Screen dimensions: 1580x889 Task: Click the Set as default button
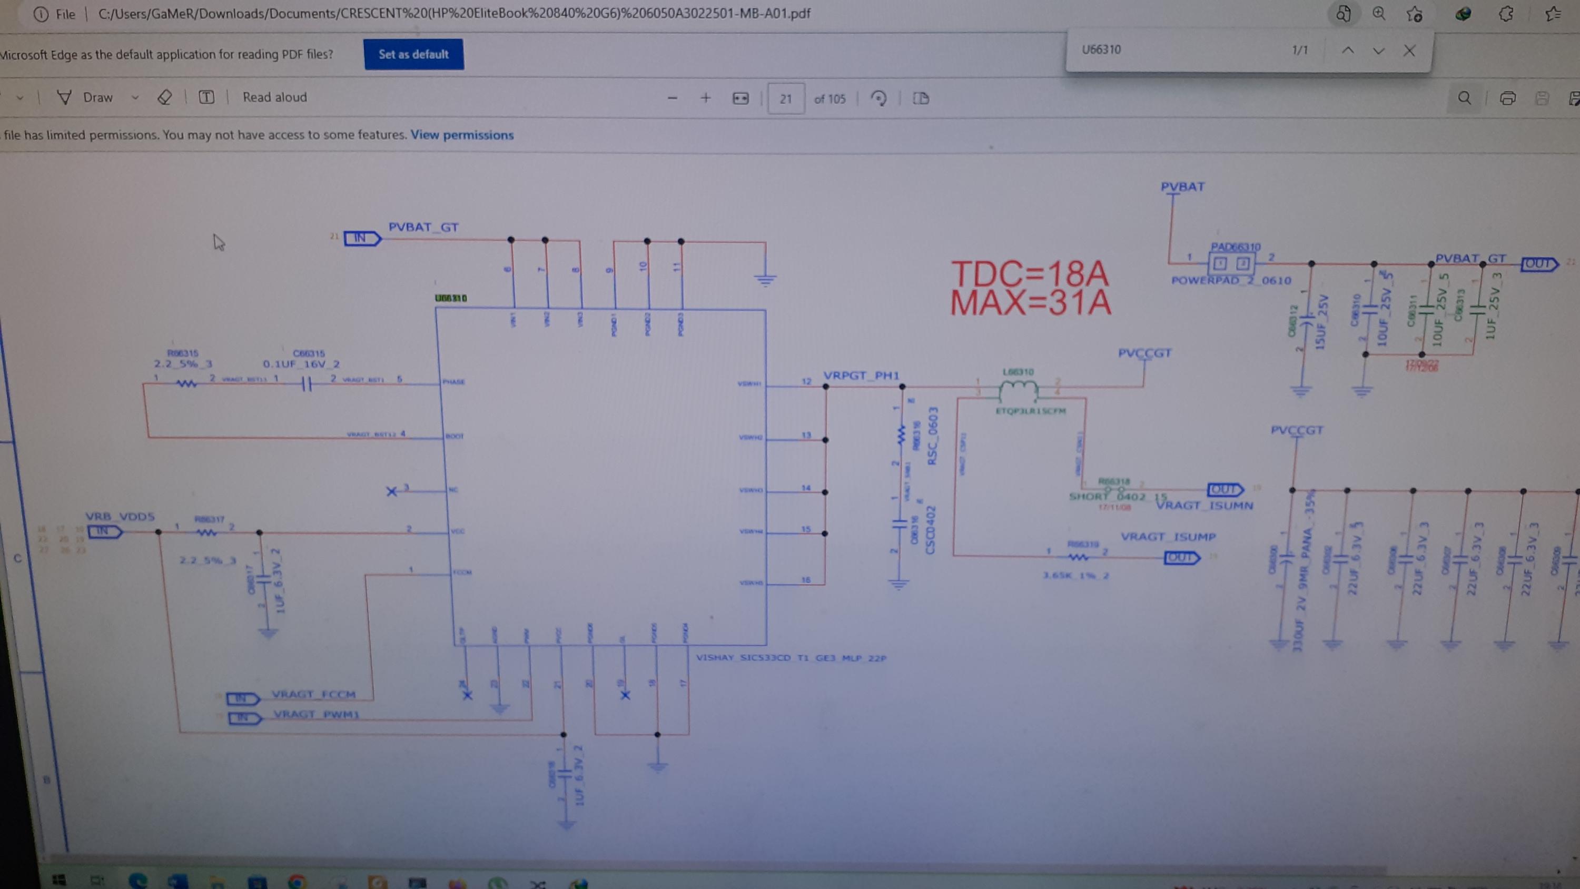click(413, 54)
